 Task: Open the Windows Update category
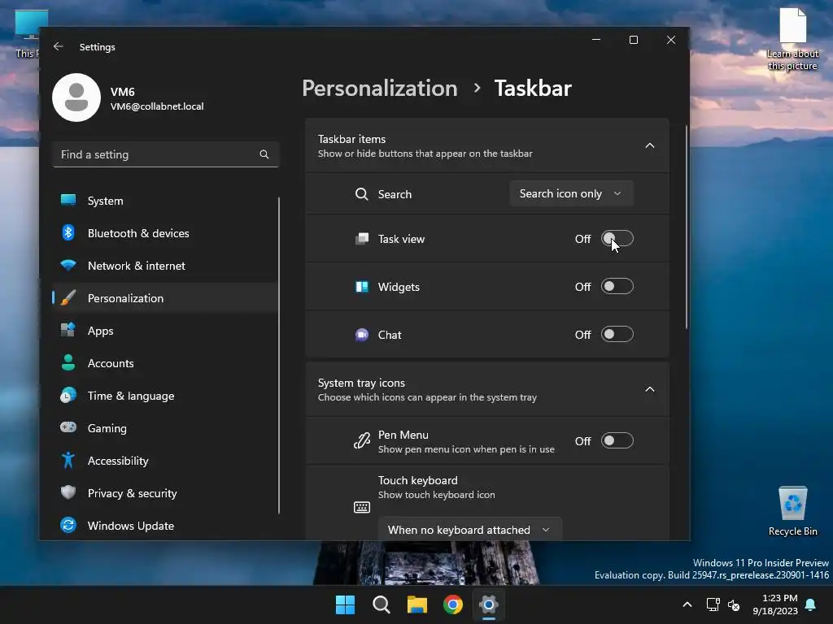pos(165,526)
